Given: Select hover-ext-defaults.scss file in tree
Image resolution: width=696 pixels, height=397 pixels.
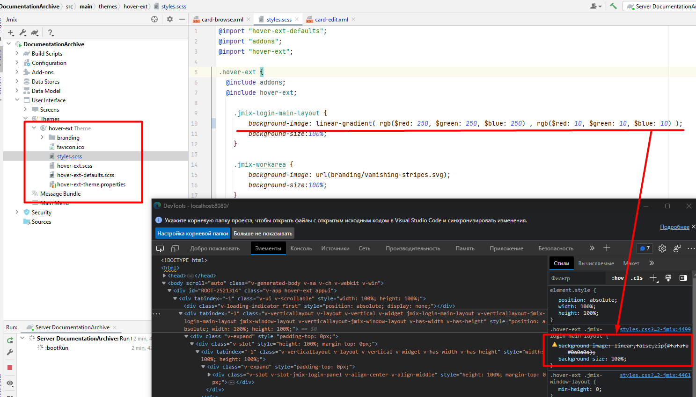Looking at the screenshot, I should point(85,175).
